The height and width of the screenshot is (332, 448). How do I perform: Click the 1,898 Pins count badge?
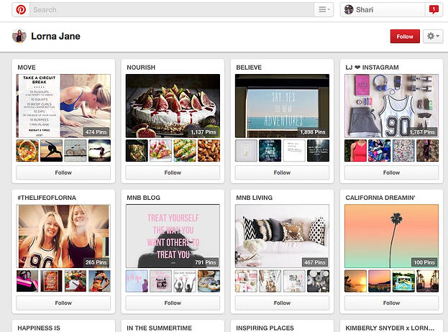click(x=313, y=132)
